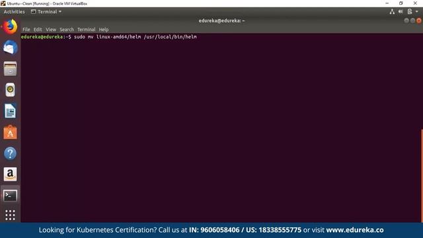
Task: Open the Search menu
Action: [x=67, y=29]
